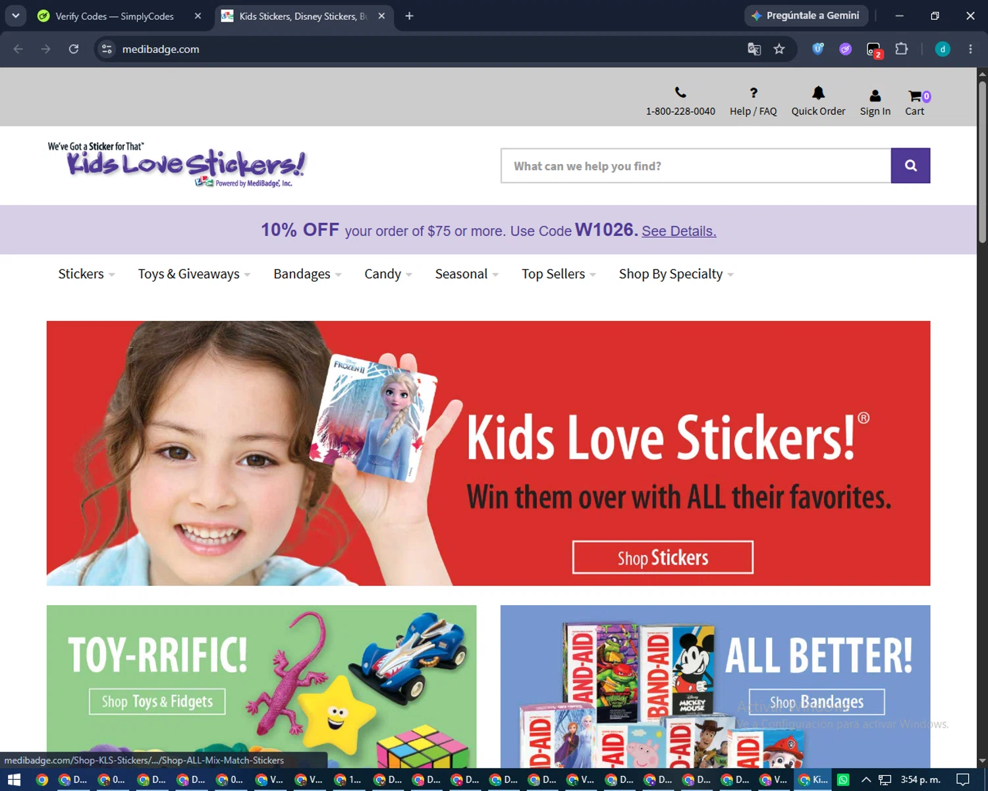Expand the Bandages navigation menu
988x791 pixels.
coord(308,274)
